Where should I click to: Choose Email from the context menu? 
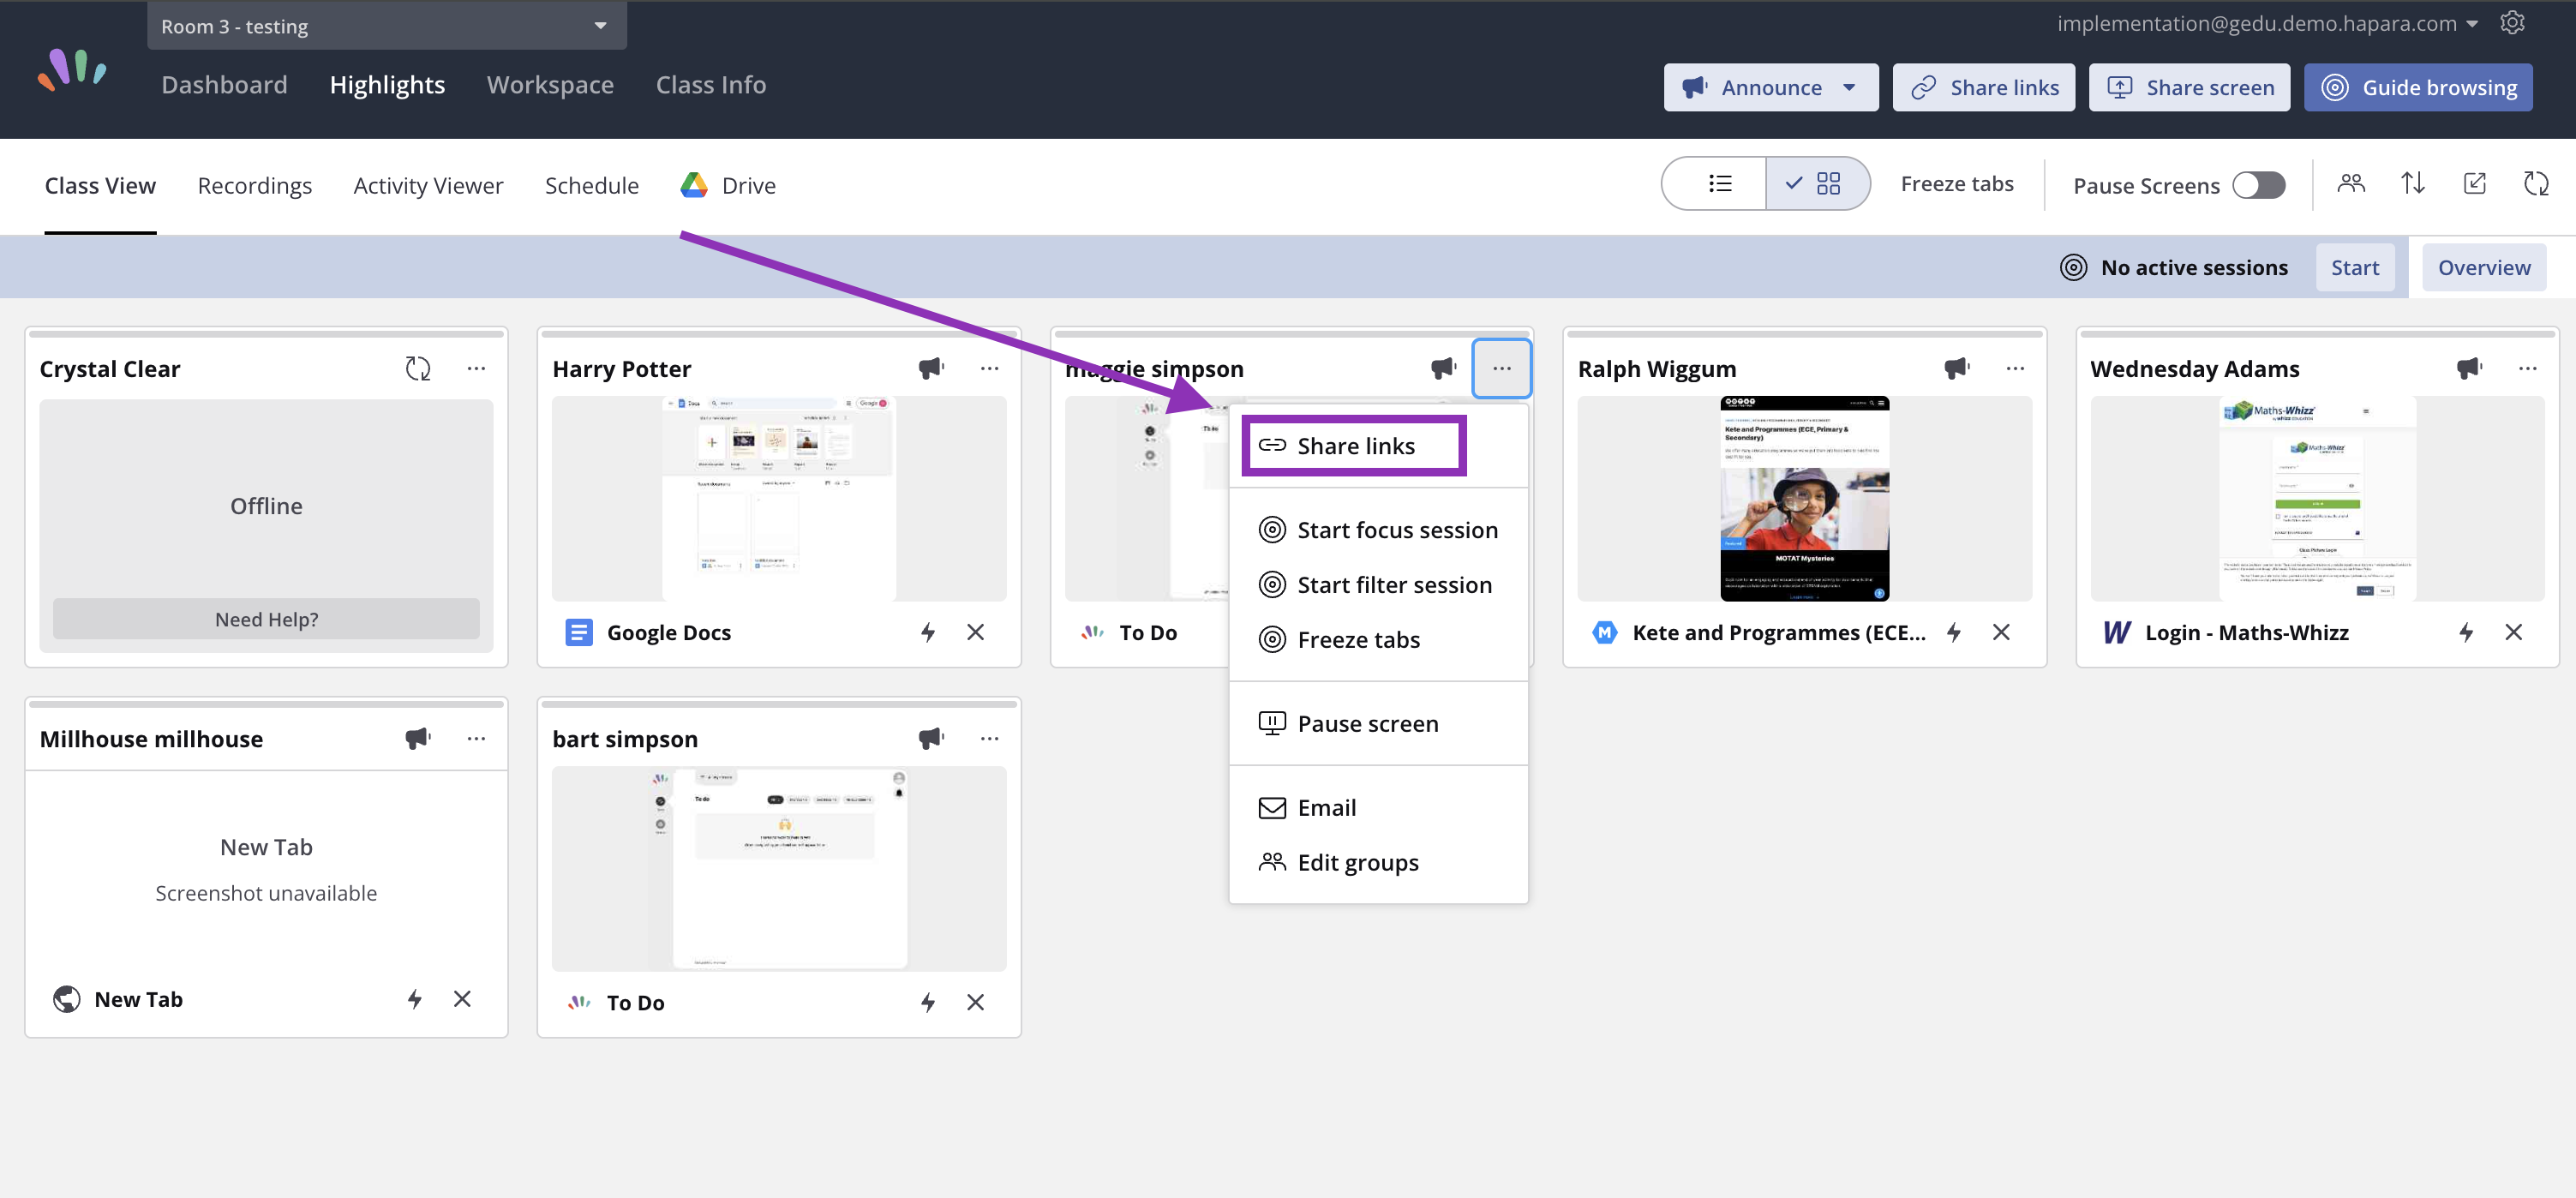click(x=1378, y=807)
